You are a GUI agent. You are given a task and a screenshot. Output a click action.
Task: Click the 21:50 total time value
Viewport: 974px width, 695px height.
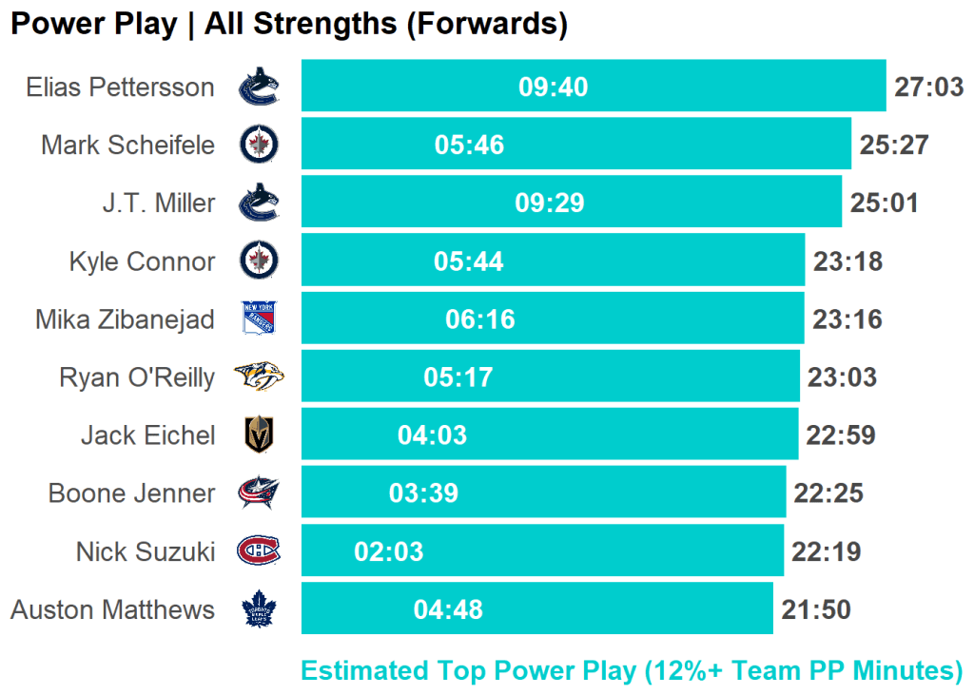point(815,609)
